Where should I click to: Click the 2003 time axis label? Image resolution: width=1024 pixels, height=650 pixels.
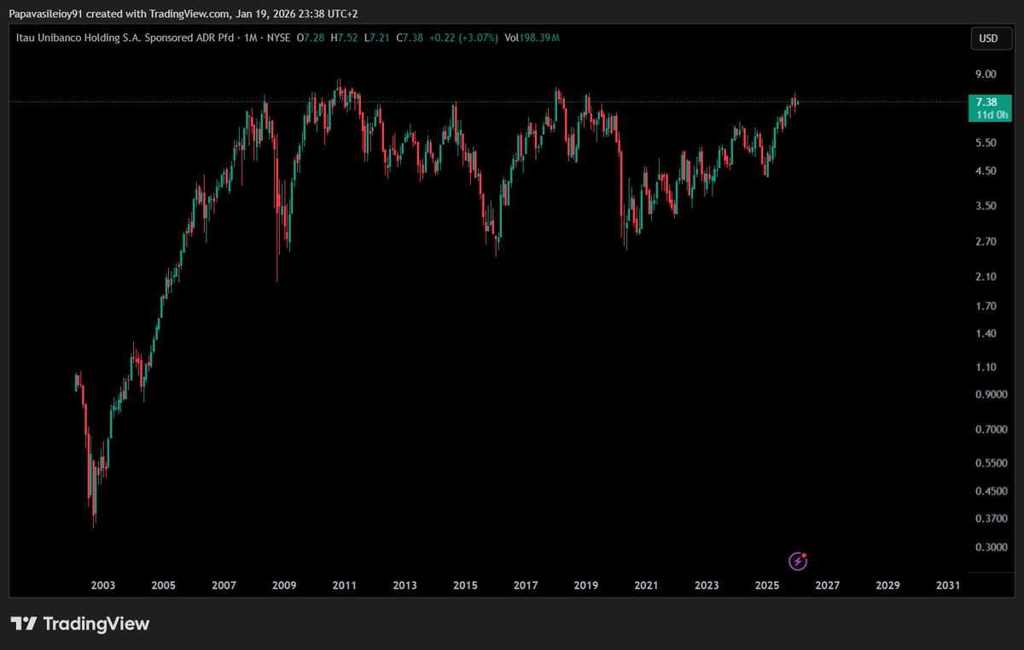click(x=102, y=586)
